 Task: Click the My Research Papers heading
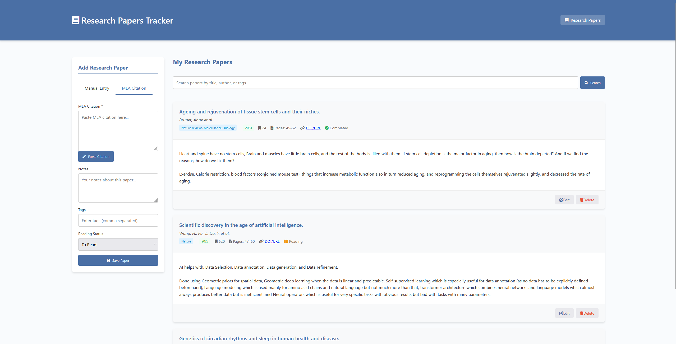coord(203,62)
